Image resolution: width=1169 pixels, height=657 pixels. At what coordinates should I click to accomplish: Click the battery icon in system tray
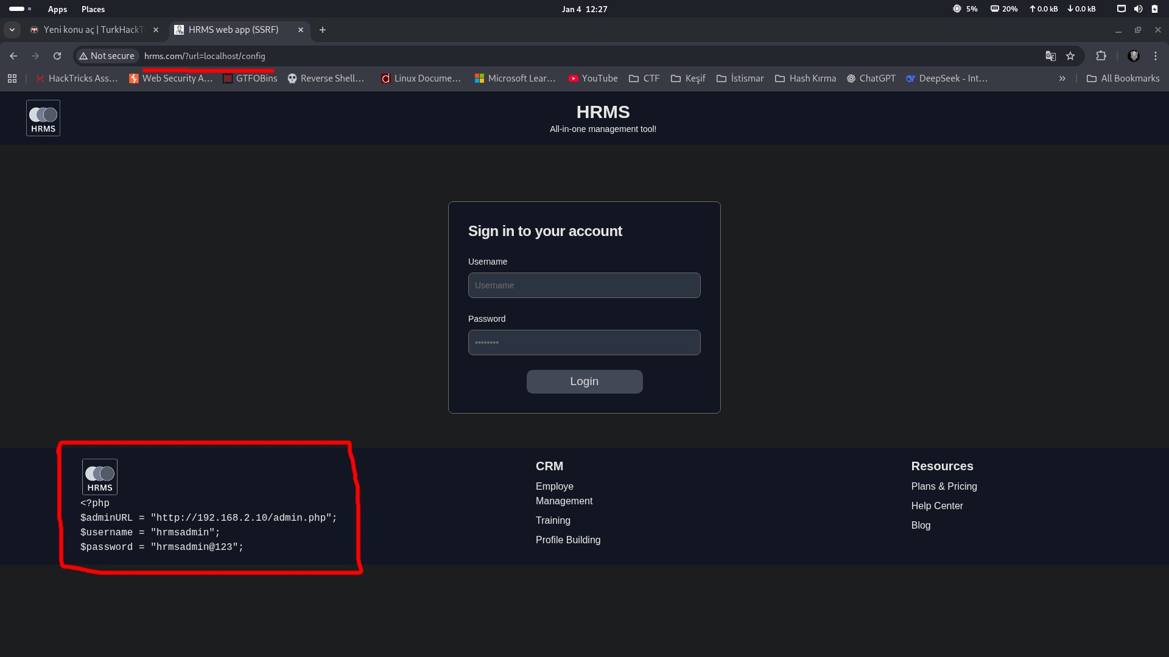tap(1154, 9)
